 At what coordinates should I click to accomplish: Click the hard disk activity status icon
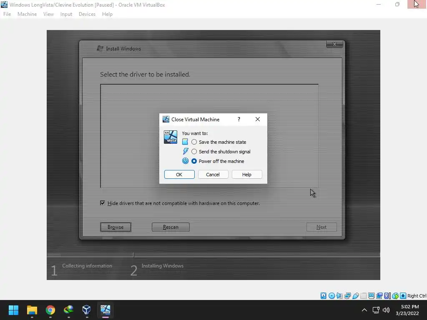coord(323,296)
